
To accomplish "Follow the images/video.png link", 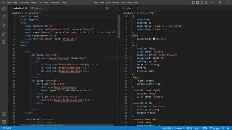I will [x=70, y=71].
